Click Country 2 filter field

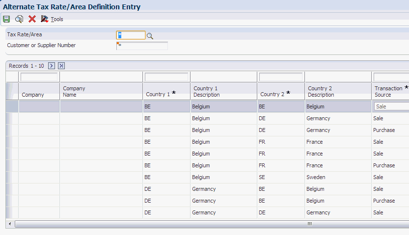[x=280, y=77]
